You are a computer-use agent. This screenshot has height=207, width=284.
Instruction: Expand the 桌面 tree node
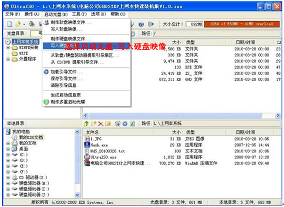point(8,149)
